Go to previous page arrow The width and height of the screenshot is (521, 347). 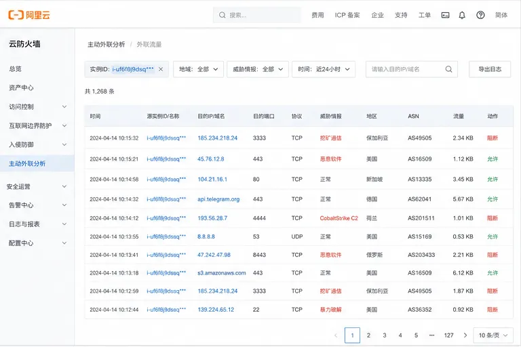tap(336, 335)
